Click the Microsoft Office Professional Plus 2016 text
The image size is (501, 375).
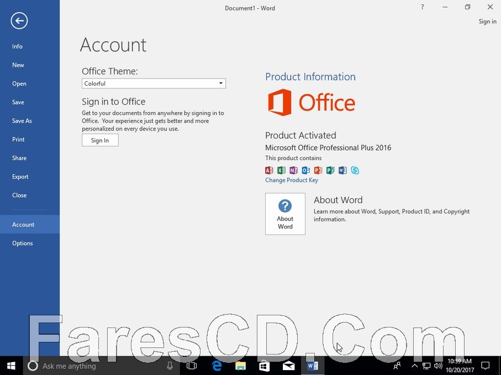(328, 147)
